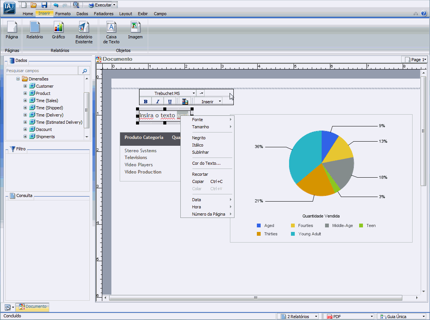Click the Open folder icon in the quick toolbar
This screenshot has width=430, height=320.
tap(34, 5)
